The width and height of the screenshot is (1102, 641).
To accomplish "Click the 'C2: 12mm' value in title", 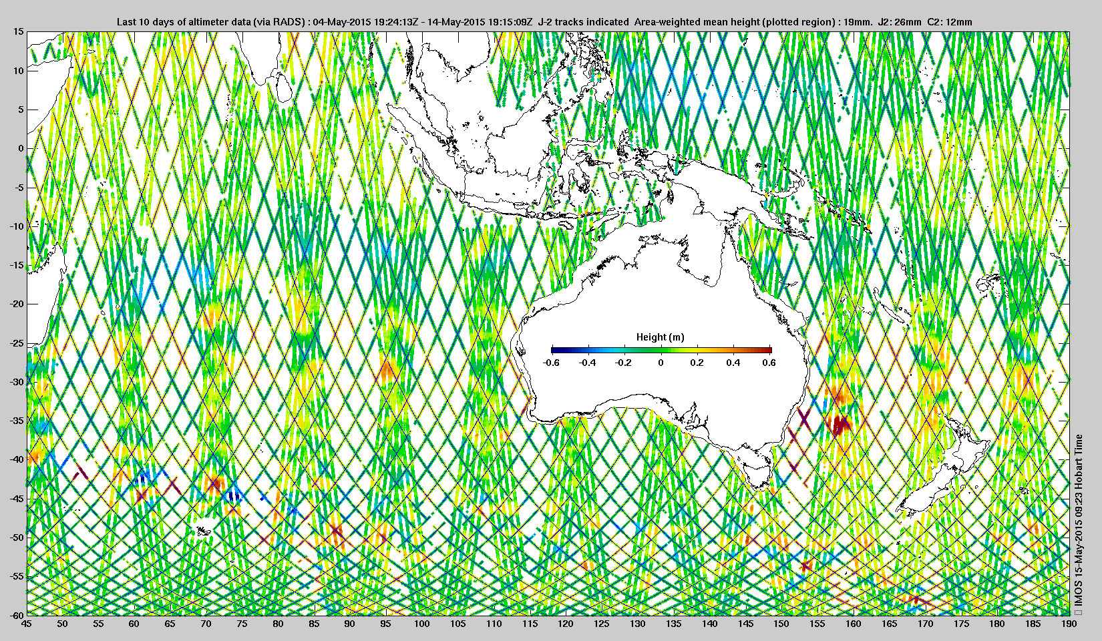I will click(x=950, y=22).
